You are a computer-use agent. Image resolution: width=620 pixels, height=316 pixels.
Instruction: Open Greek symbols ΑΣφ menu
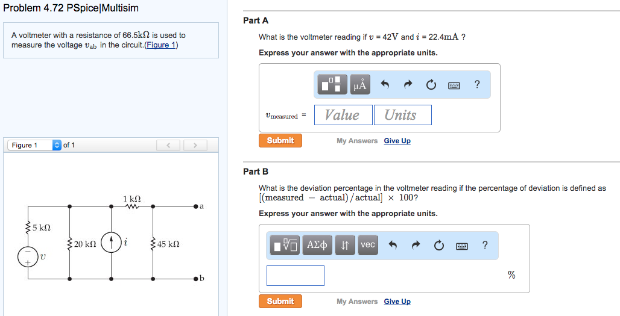pos(317,245)
